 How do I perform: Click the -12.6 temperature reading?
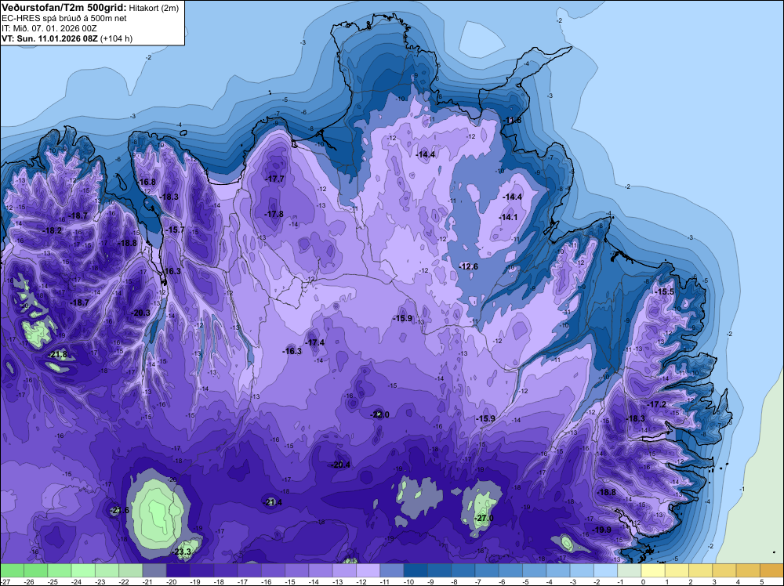[x=469, y=267]
